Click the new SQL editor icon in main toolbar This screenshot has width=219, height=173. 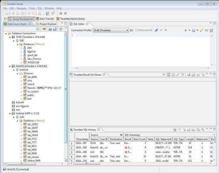pos(48,13)
